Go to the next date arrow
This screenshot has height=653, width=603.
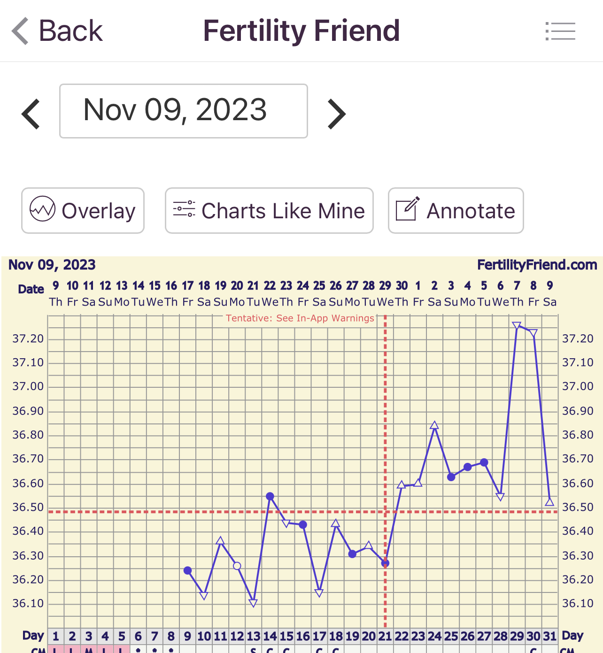coord(337,114)
